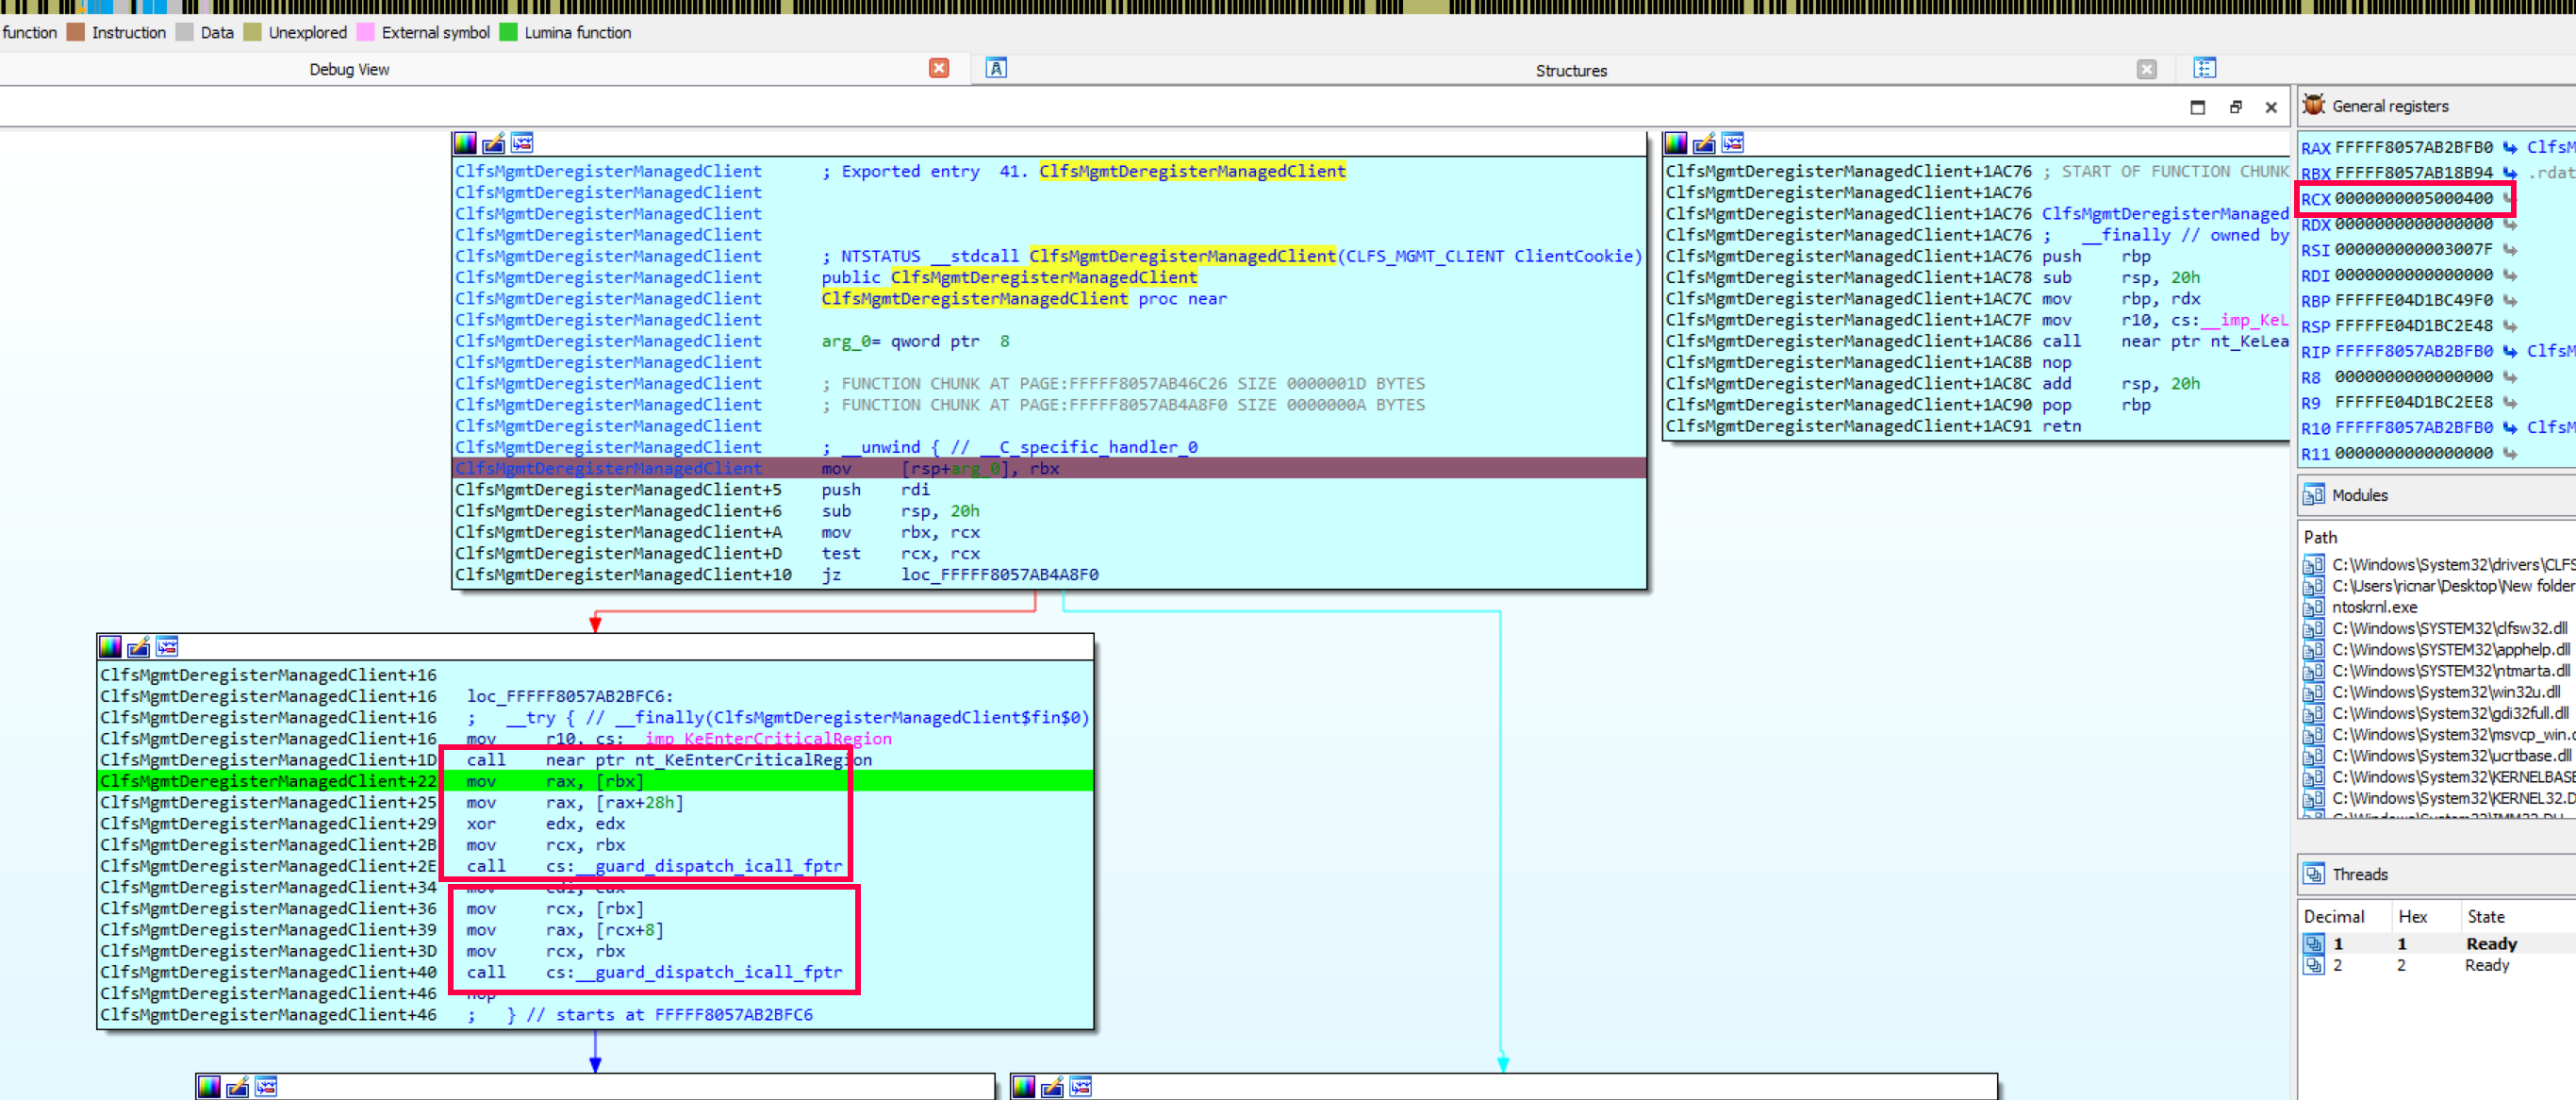The image size is (2576, 1100).
Task: Switch to the Structures tab
Action: (1570, 71)
